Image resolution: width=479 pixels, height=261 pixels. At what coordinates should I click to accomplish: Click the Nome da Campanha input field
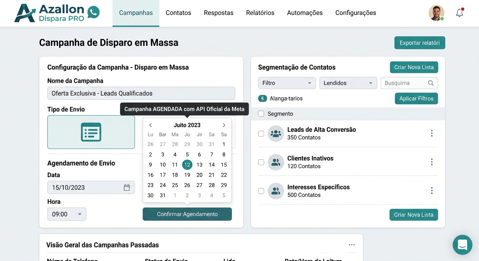tap(141, 93)
